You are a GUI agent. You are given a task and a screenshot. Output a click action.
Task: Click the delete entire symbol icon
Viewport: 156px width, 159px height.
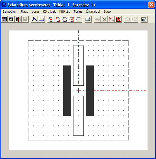[118, 19]
